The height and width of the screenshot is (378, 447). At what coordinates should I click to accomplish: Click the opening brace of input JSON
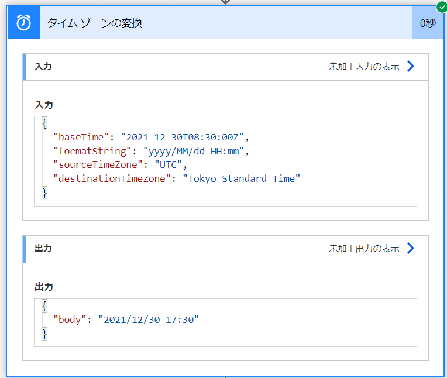coord(44,123)
